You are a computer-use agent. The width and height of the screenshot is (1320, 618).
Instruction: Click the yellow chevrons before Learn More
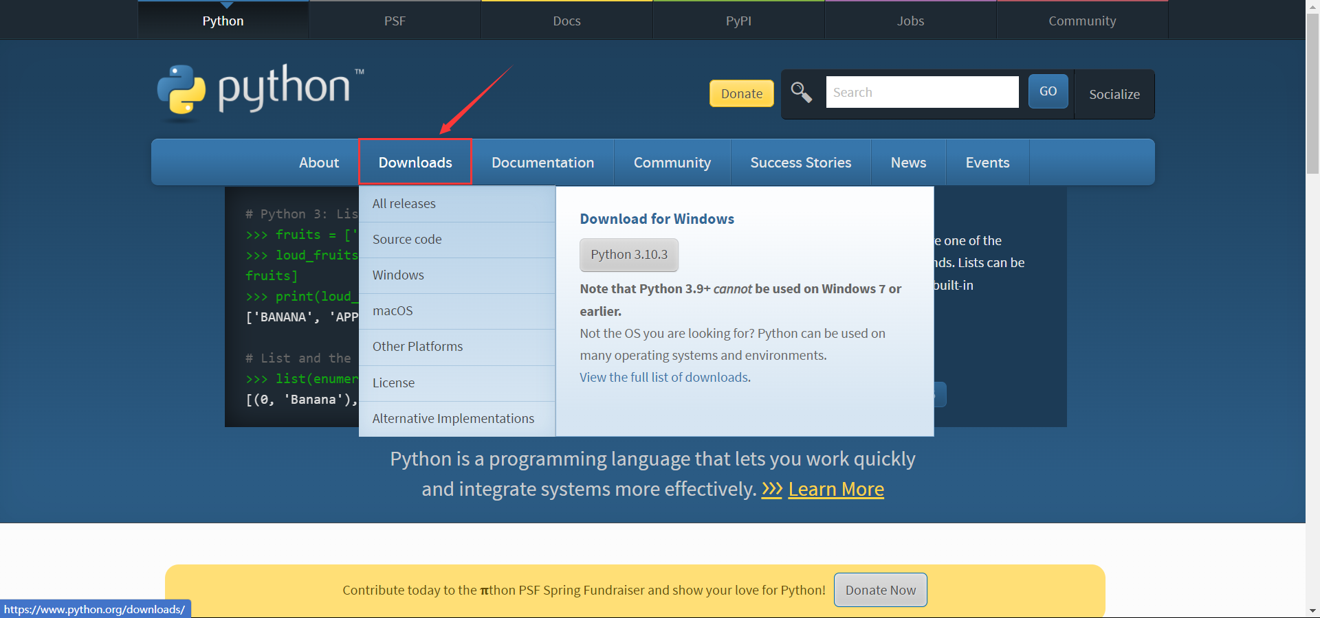pos(772,489)
